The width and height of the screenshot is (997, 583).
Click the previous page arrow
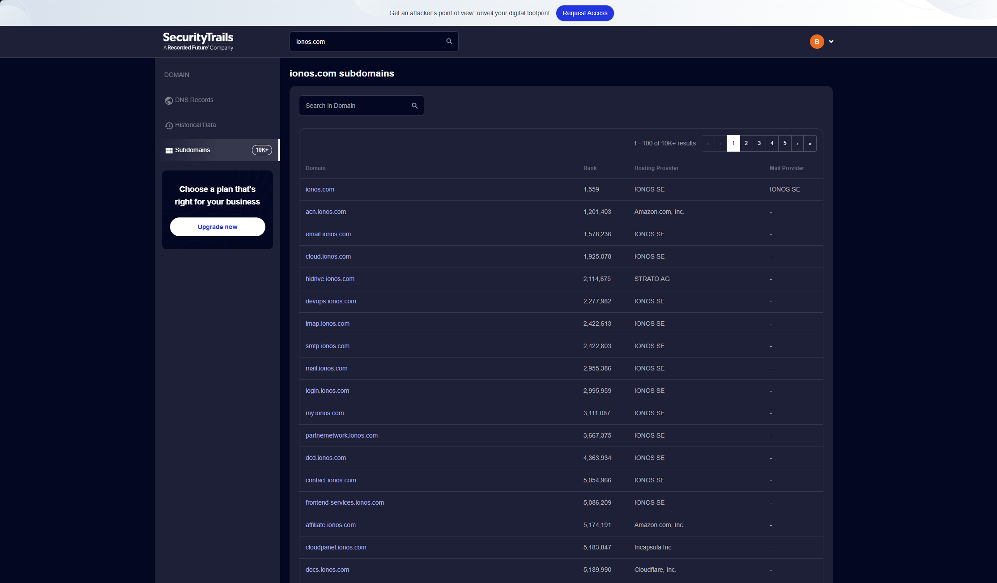(x=721, y=143)
